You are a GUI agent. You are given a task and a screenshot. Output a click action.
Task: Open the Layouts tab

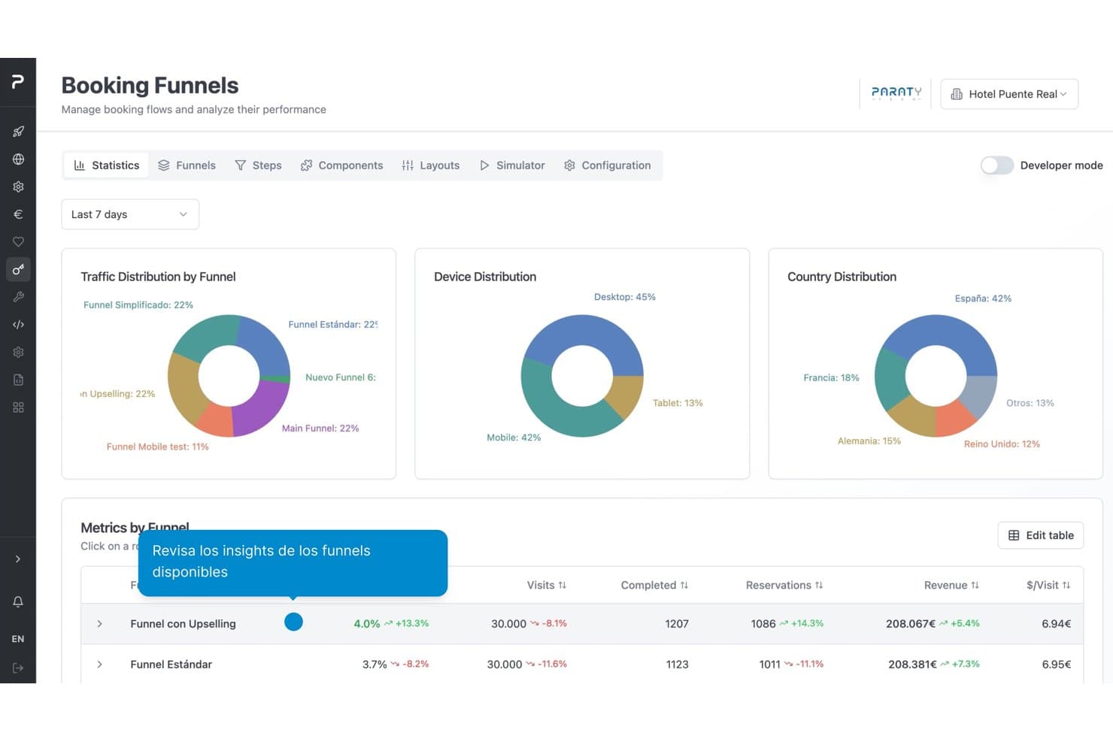[431, 165]
